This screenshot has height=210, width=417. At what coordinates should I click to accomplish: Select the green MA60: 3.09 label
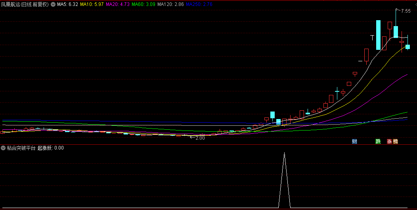tap(143, 5)
